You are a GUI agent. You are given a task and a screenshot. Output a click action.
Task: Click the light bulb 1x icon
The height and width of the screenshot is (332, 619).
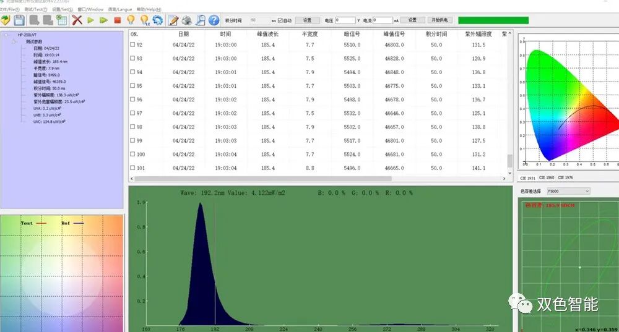click(144, 20)
